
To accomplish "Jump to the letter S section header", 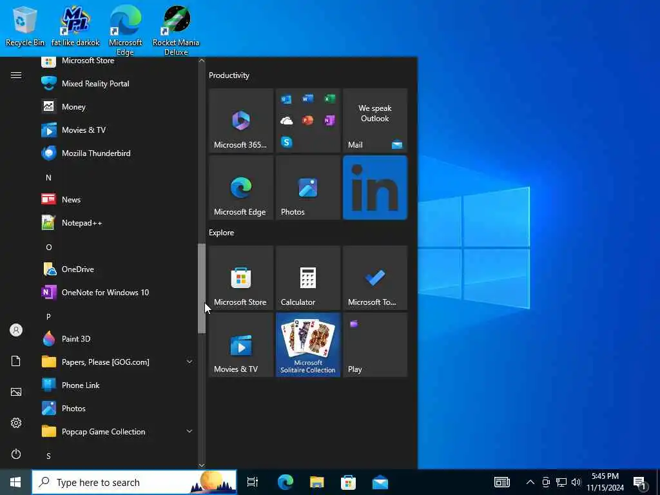I will click(x=48, y=456).
